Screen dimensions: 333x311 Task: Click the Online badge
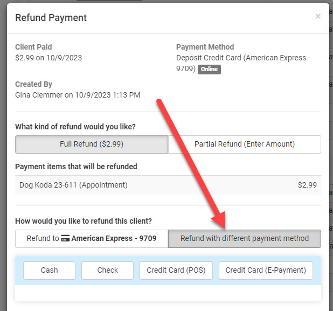pos(209,70)
